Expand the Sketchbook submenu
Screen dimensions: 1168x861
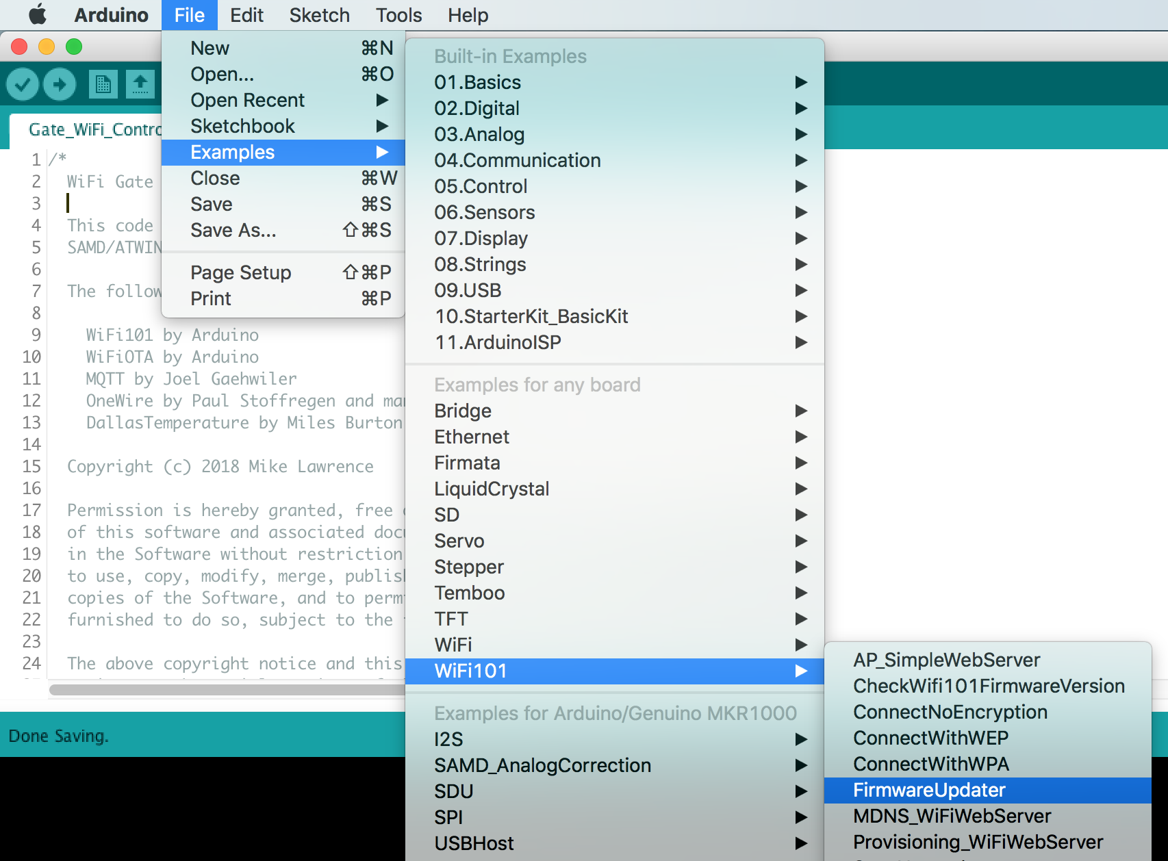pos(283,126)
